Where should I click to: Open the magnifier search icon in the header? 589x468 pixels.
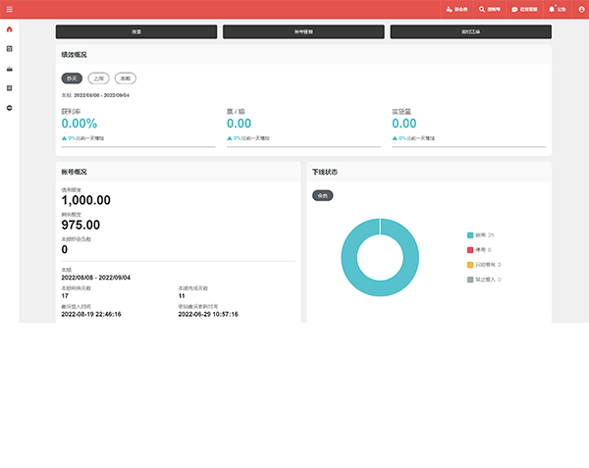tap(482, 9)
